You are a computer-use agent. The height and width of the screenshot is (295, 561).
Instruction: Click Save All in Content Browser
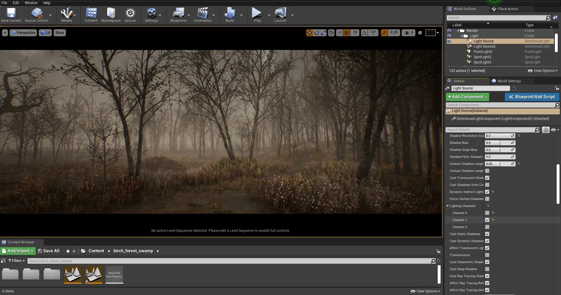(49, 251)
